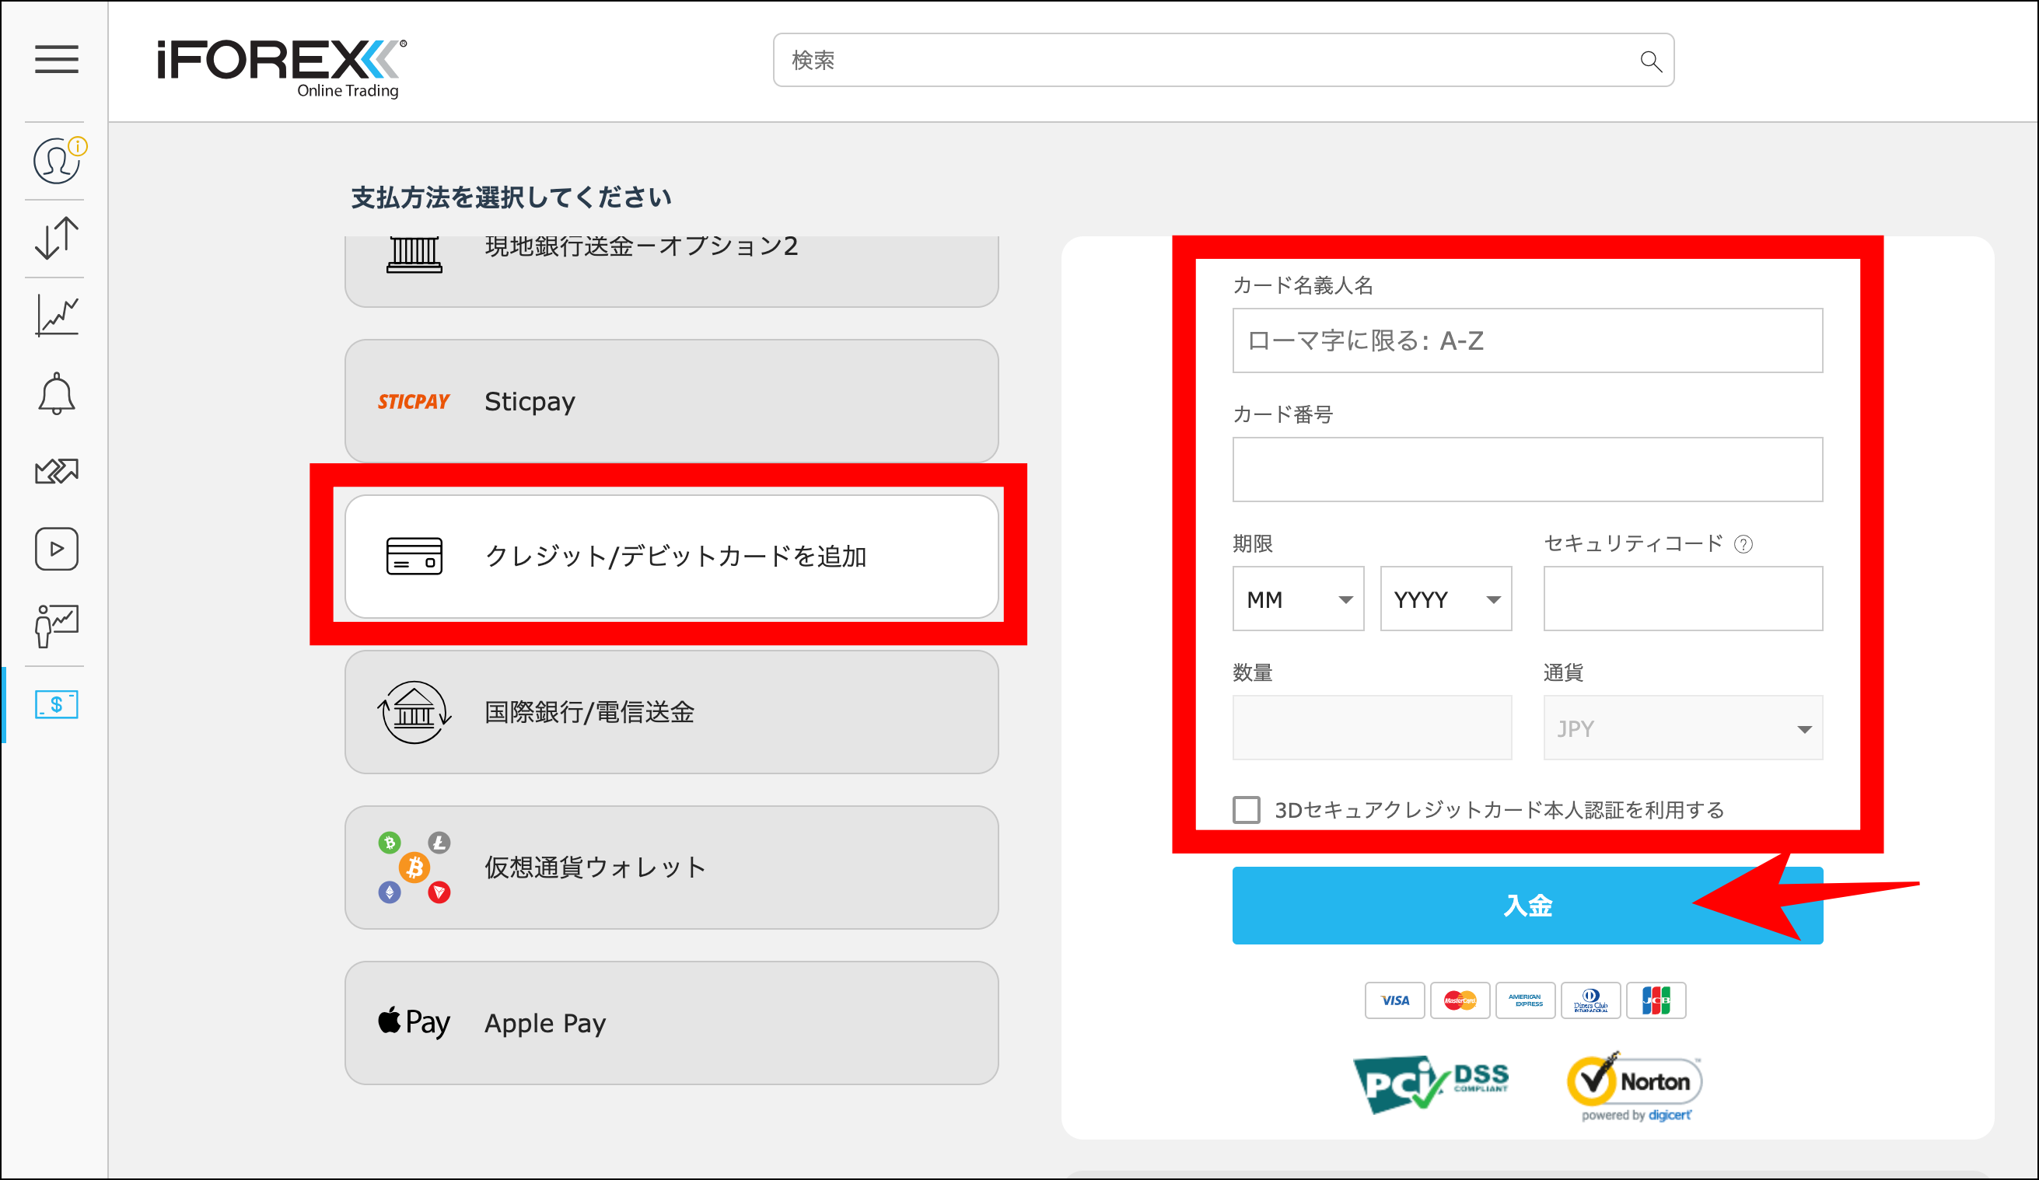Open the MM expiry month dropdown
This screenshot has height=1180, width=2039.
click(1298, 599)
